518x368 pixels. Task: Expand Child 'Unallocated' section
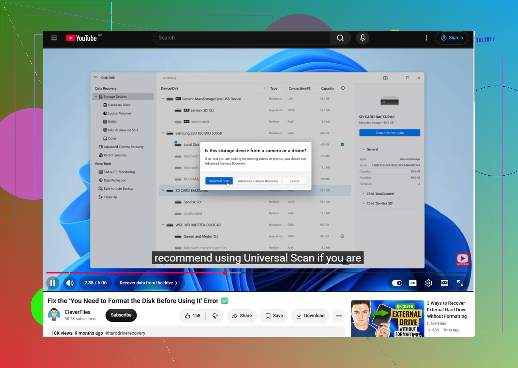pyautogui.click(x=363, y=194)
